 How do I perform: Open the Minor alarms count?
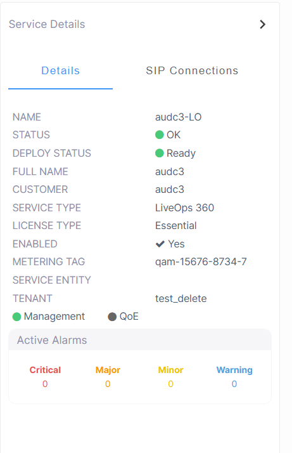coord(170,384)
